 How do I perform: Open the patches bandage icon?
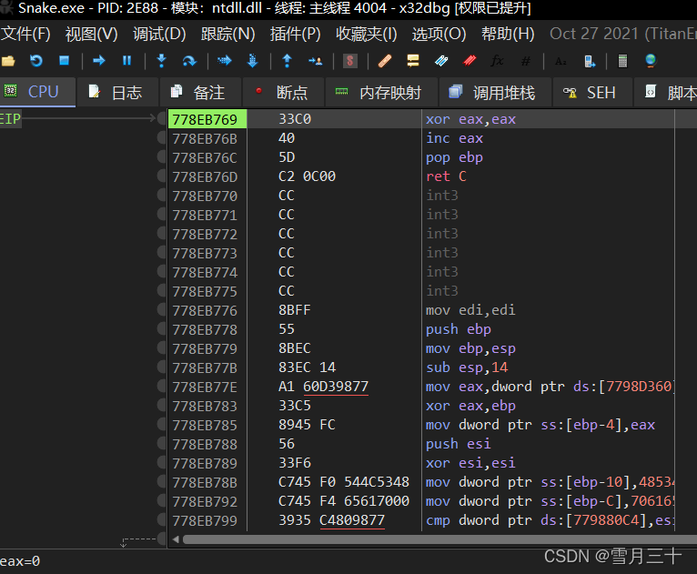coord(385,61)
